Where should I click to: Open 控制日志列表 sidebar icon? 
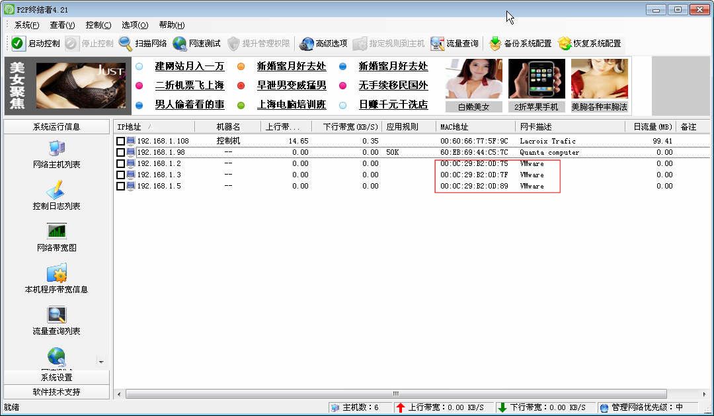click(56, 190)
